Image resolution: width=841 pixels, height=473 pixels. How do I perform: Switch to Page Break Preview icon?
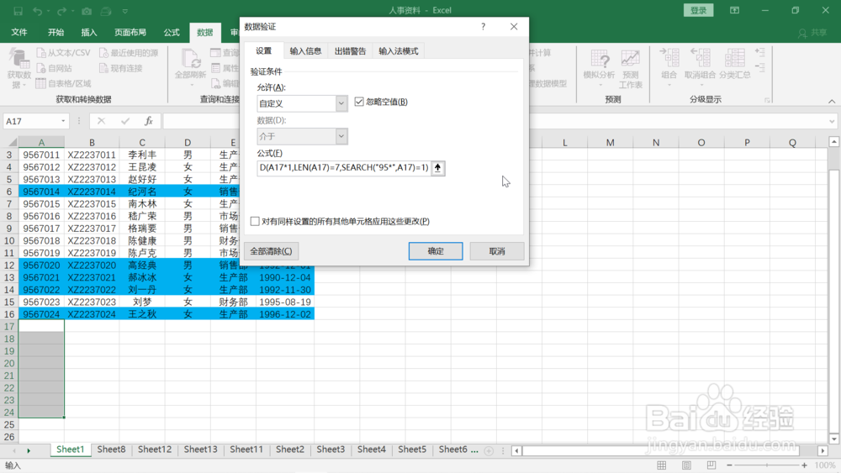(711, 465)
